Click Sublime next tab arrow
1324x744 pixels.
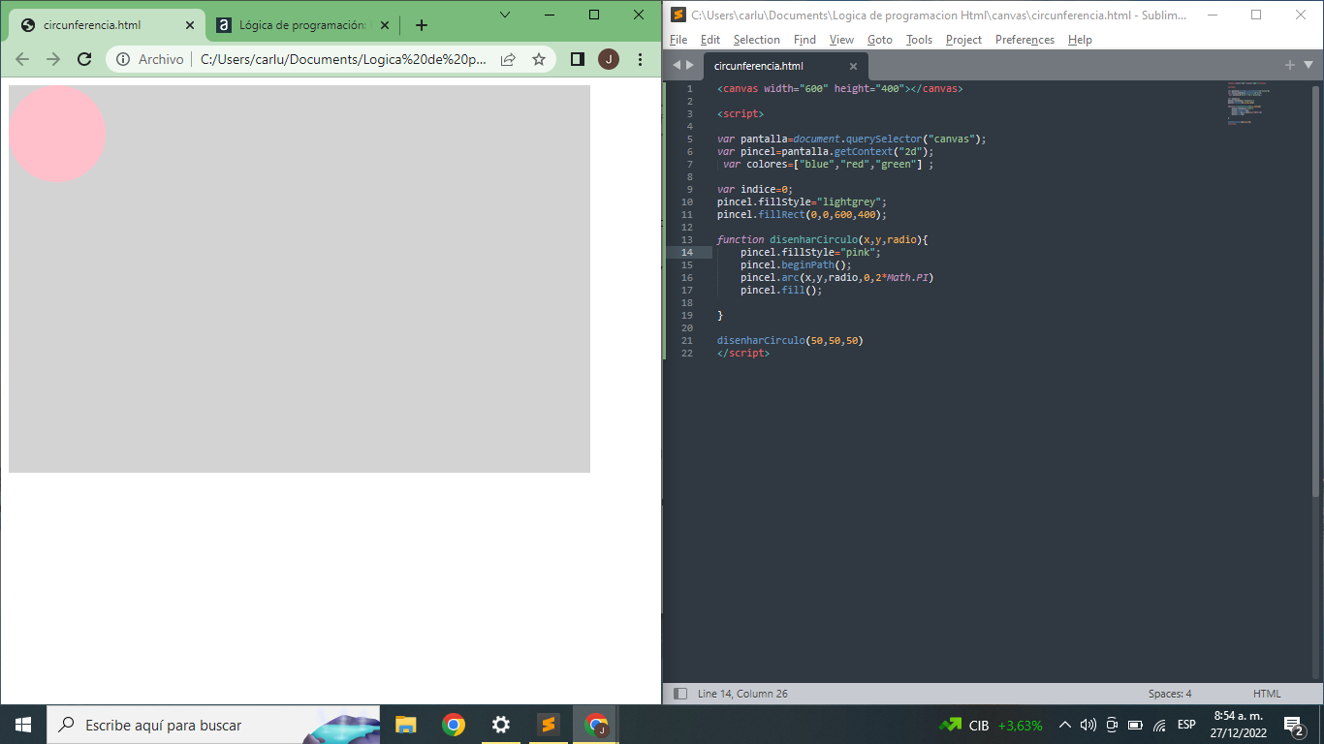pyautogui.click(x=690, y=65)
